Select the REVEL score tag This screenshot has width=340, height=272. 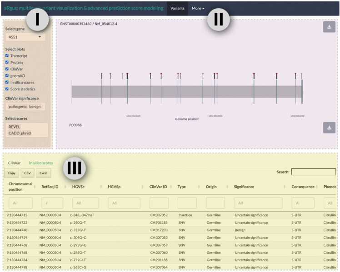(15, 127)
